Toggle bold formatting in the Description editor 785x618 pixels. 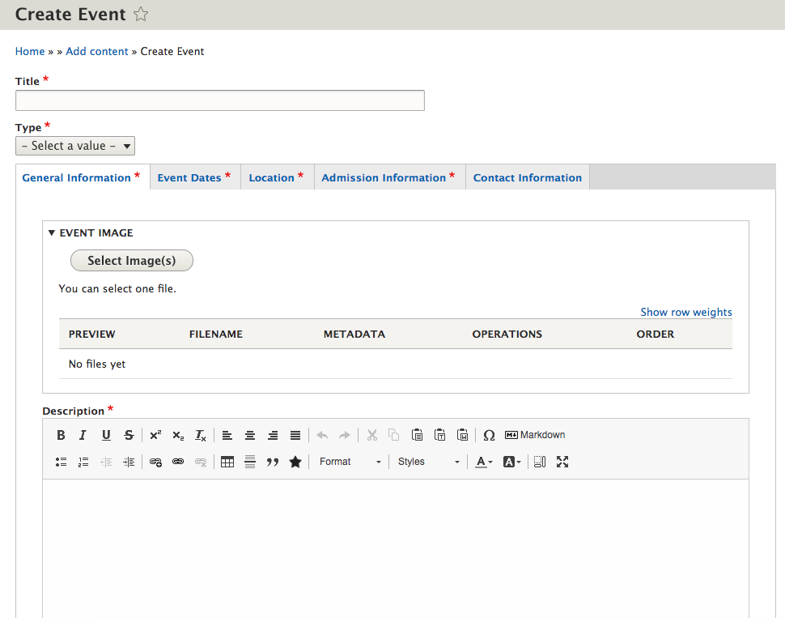tap(61, 435)
